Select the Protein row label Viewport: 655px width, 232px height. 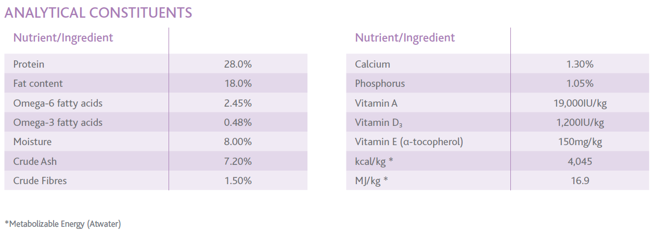pos(29,65)
